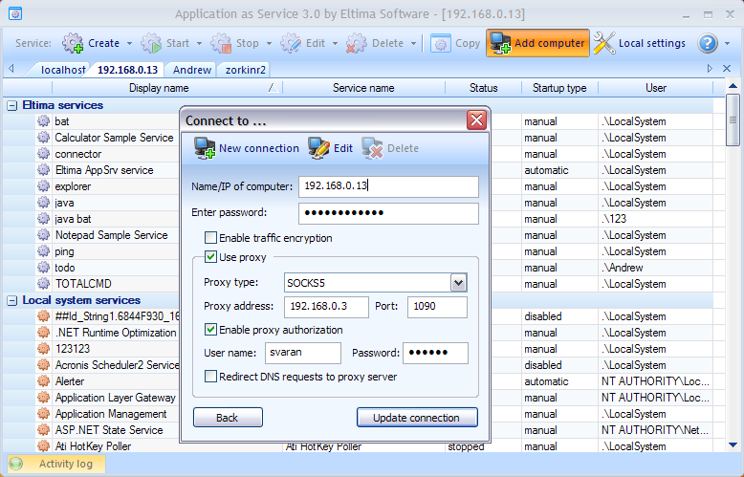The height and width of the screenshot is (477, 744).
Task: Click orange gear icon of Alerter service
Action: click(43, 380)
